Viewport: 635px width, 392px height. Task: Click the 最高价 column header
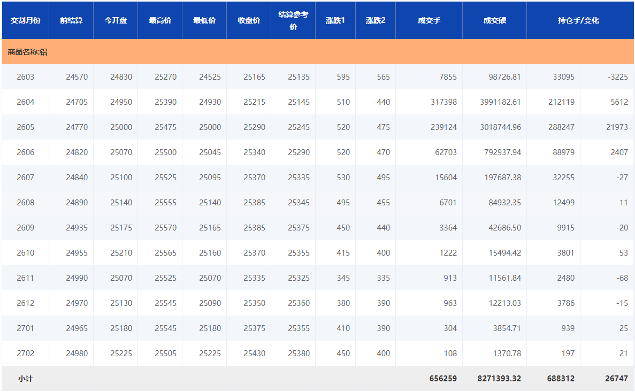tap(160, 20)
